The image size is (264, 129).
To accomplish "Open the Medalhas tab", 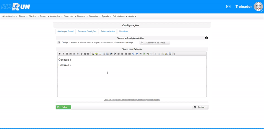I will click(123, 31).
